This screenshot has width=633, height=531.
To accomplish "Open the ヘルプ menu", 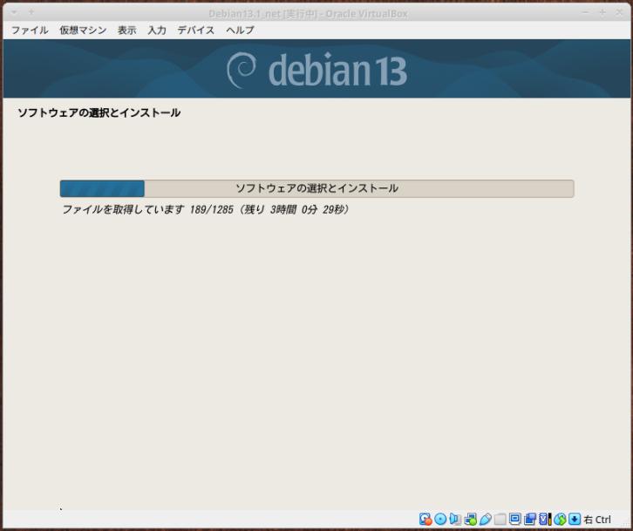I will (x=240, y=31).
